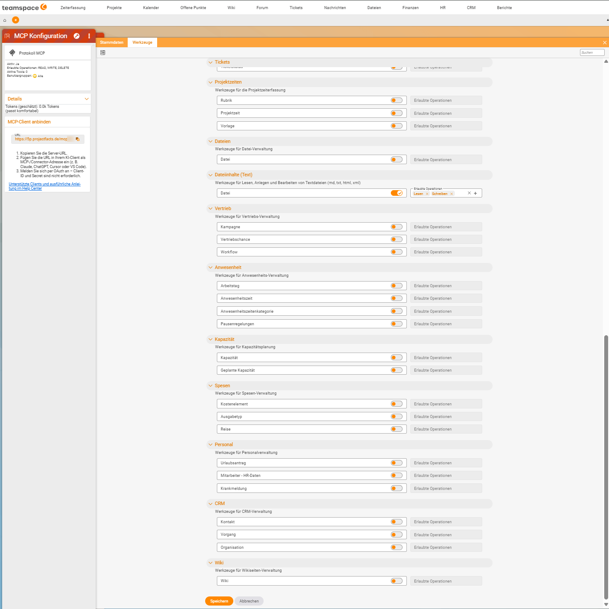Image resolution: width=609 pixels, height=609 pixels.
Task: Collapse the Spesen section
Action: [210, 386]
